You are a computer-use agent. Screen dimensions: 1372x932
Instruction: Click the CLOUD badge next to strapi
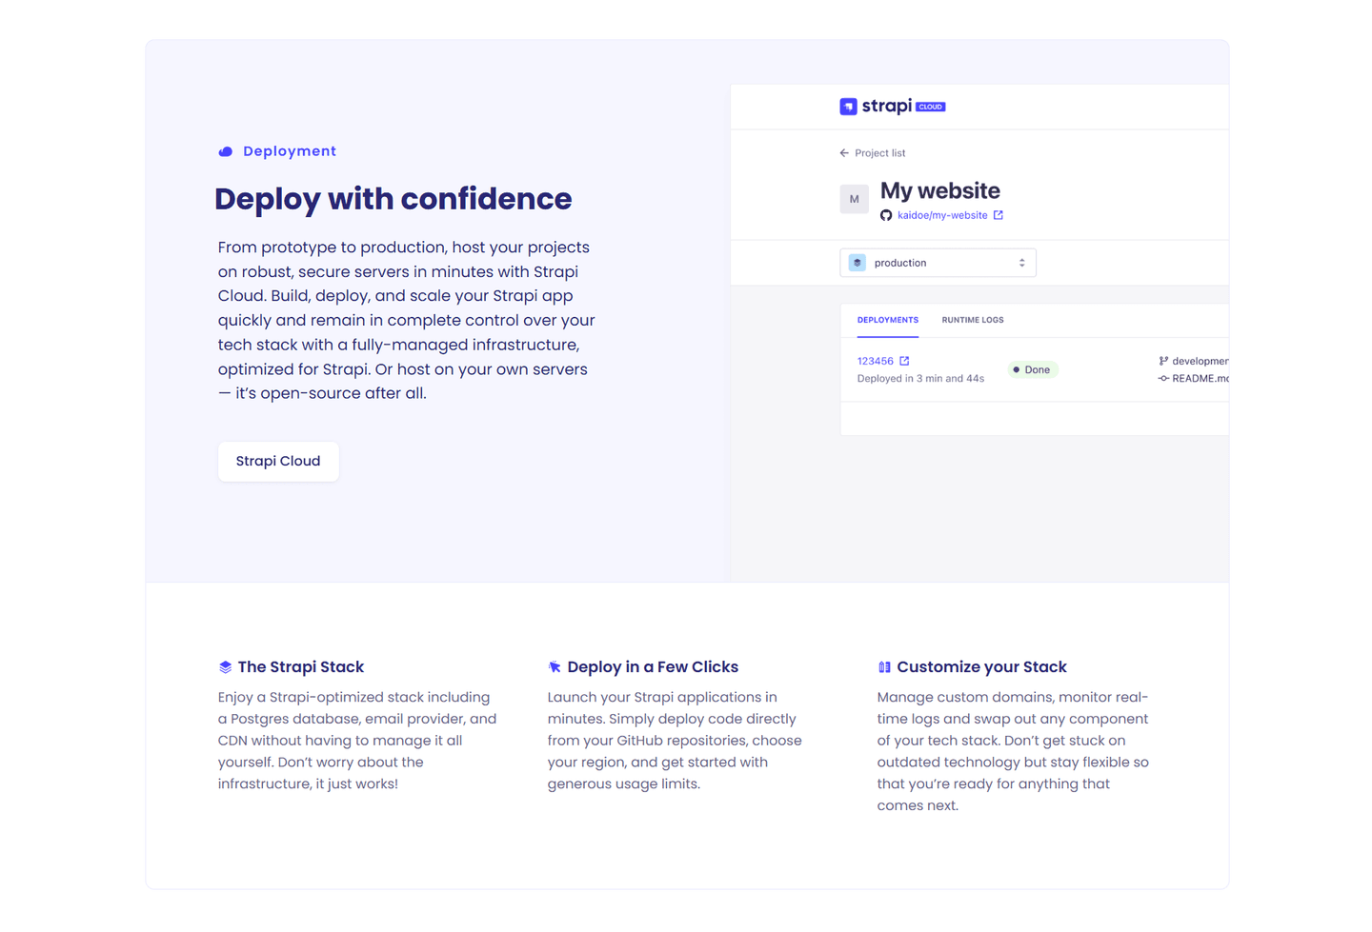(x=931, y=107)
